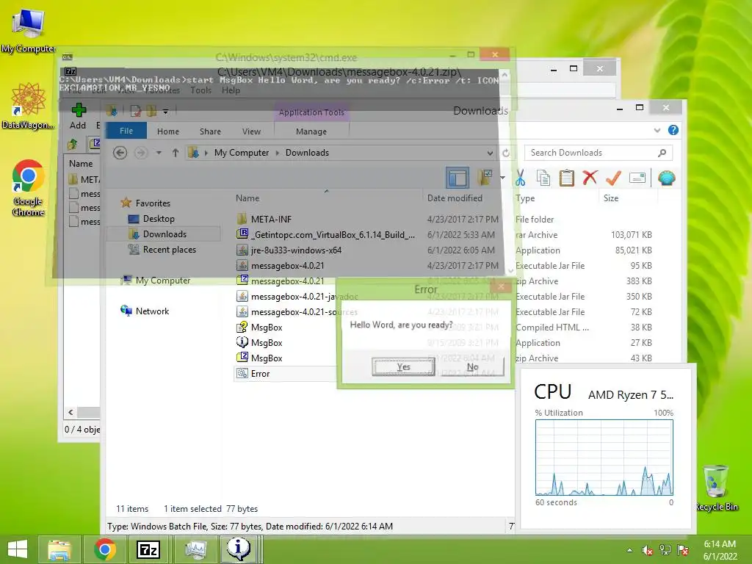
Task: Click the Up one level arrow in Explorer
Action: coord(176,153)
